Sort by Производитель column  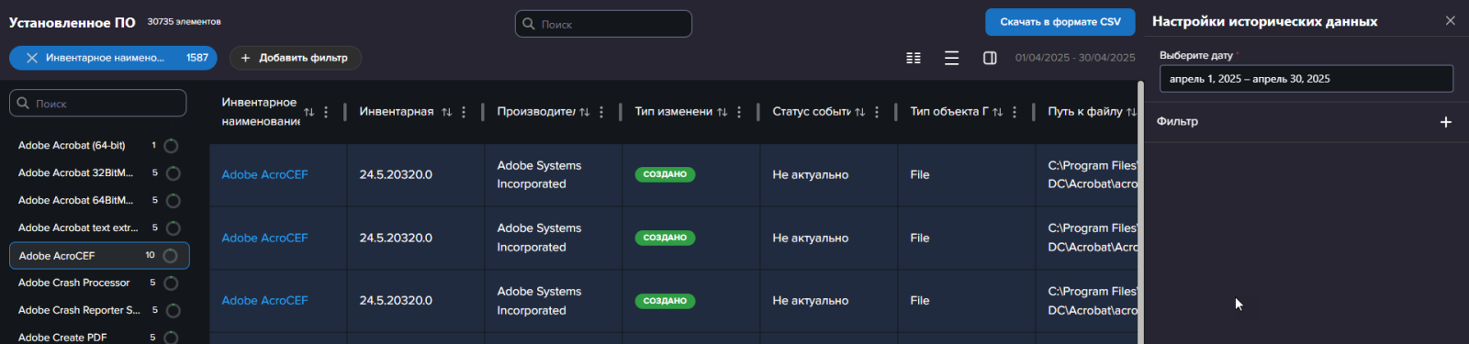coord(585,112)
